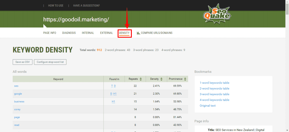The image size is (289, 132).
Task: Click the prominence value 69.80%
Action: coord(178,94)
